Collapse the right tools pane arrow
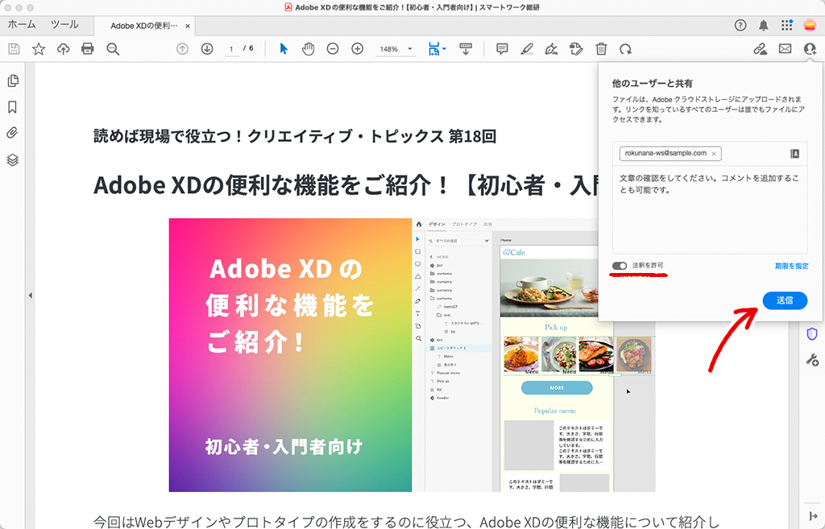825x529 pixels. pyautogui.click(x=813, y=516)
